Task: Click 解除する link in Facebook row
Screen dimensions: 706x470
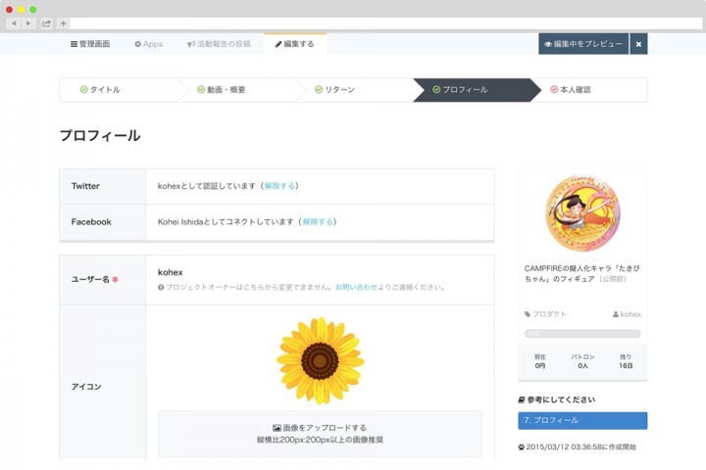Action: pyautogui.click(x=318, y=221)
